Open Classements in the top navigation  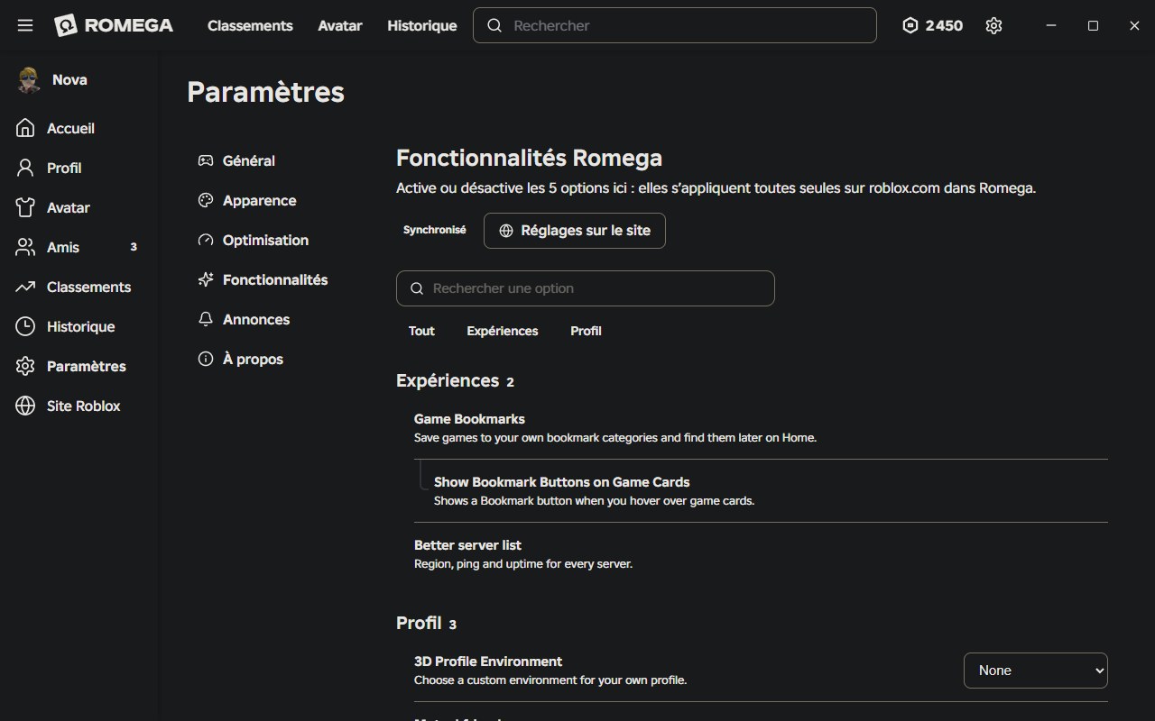coord(250,25)
